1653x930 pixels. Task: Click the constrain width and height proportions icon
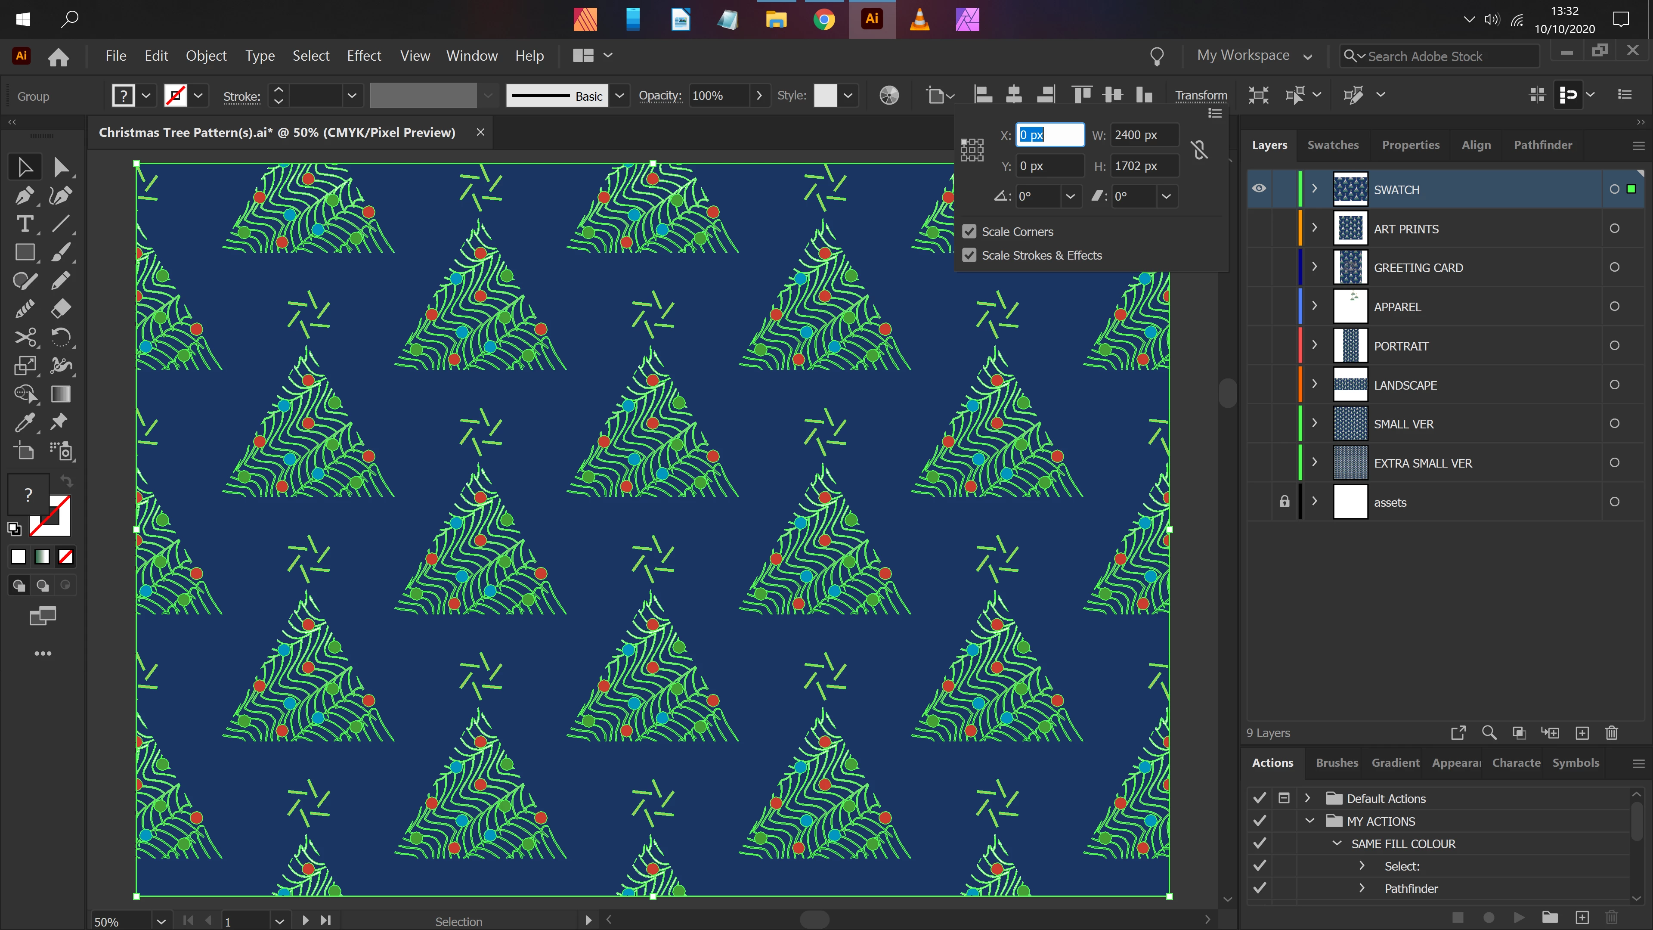coord(1199,149)
